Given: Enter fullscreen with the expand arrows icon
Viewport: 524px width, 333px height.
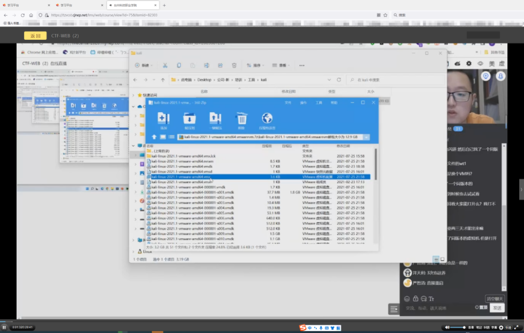Looking at the screenshot, I should pyautogui.click(x=516, y=328).
